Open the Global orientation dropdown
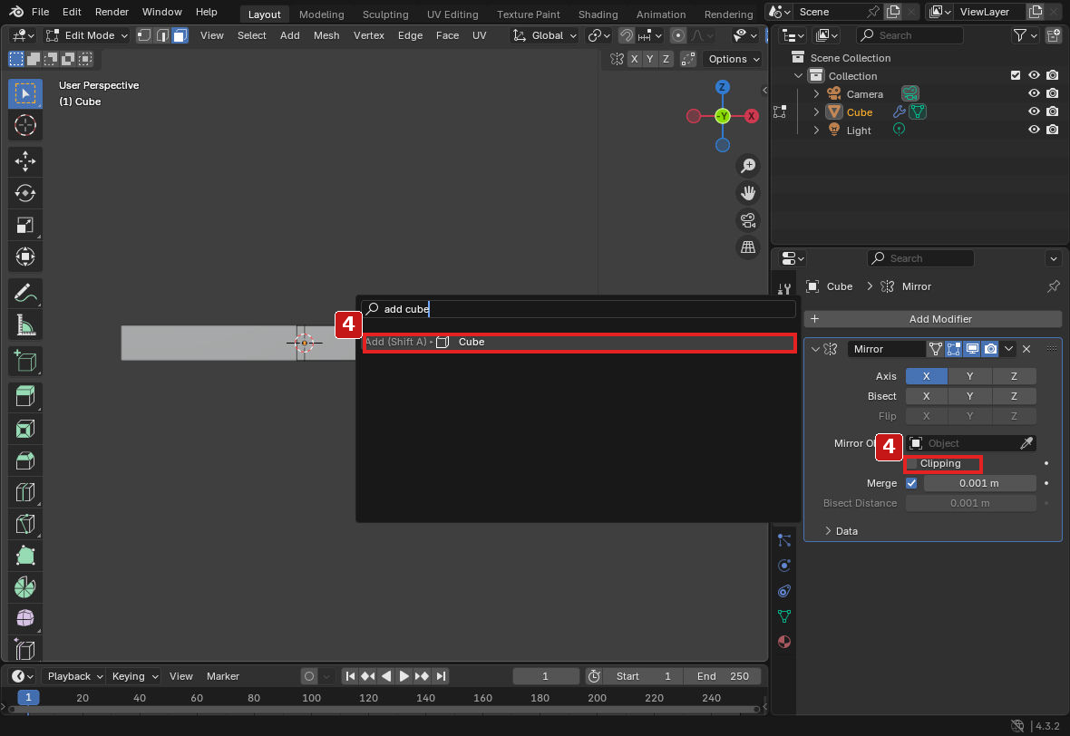Viewport: 1070px width, 736px height. click(x=545, y=35)
